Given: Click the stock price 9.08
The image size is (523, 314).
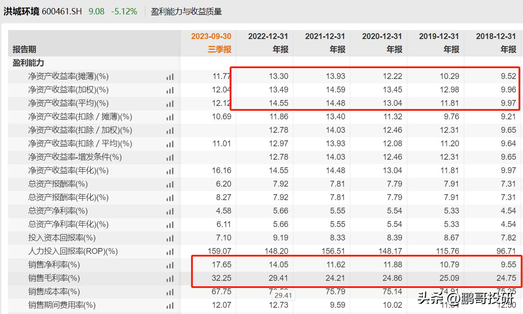Looking at the screenshot, I should pos(96,11).
